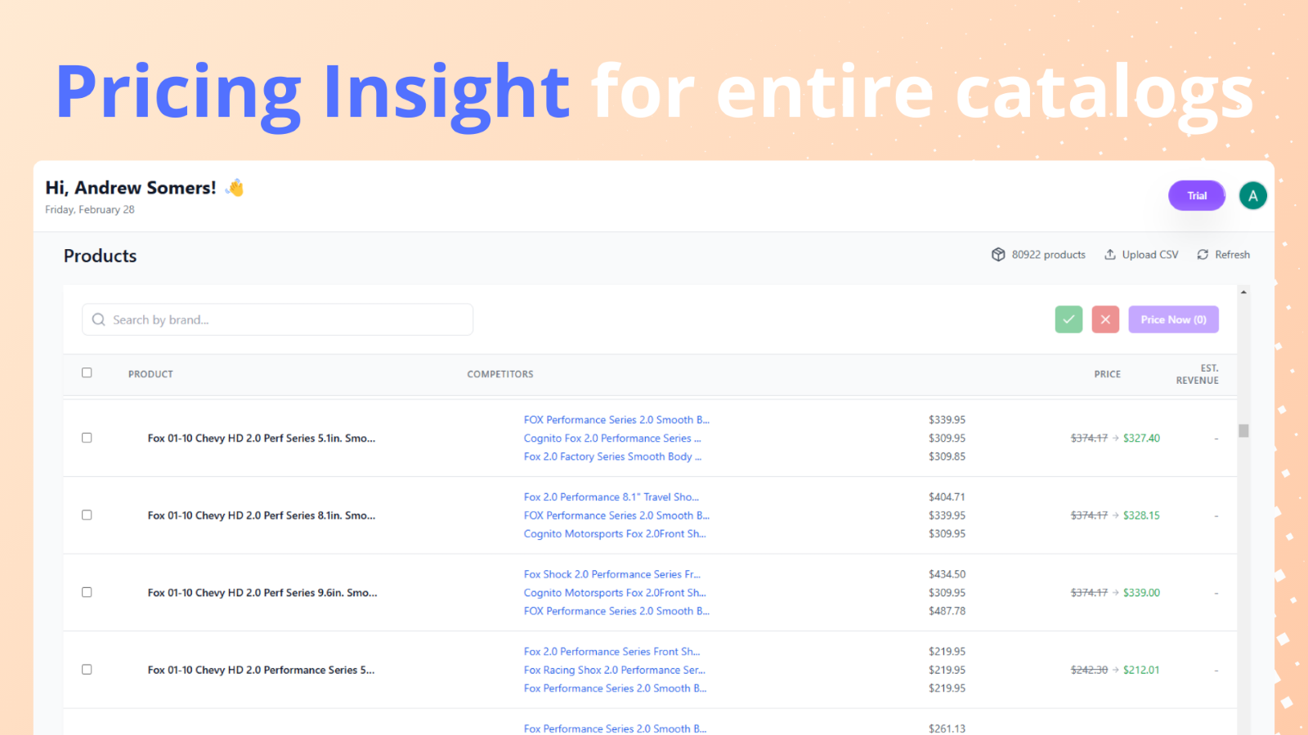
Task: Click competitor price $434.50
Action: pyautogui.click(x=947, y=575)
